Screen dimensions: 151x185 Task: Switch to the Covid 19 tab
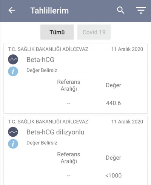point(94,32)
